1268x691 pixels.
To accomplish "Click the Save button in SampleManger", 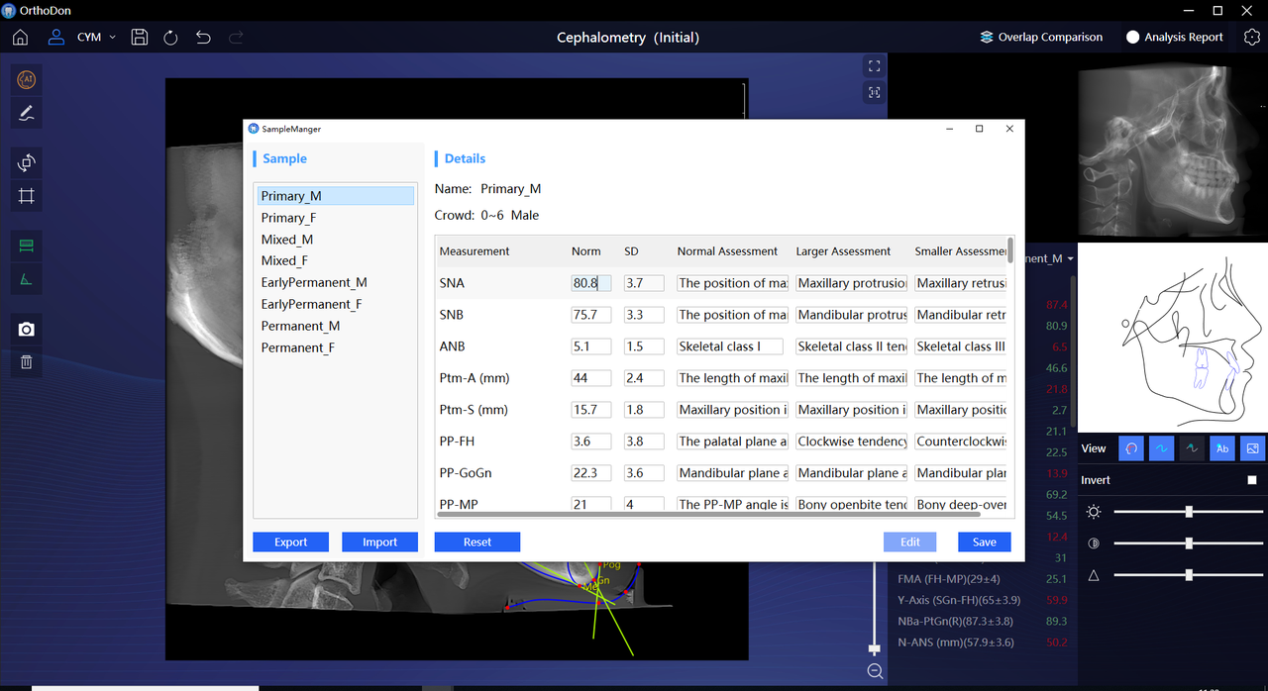I will tap(985, 542).
